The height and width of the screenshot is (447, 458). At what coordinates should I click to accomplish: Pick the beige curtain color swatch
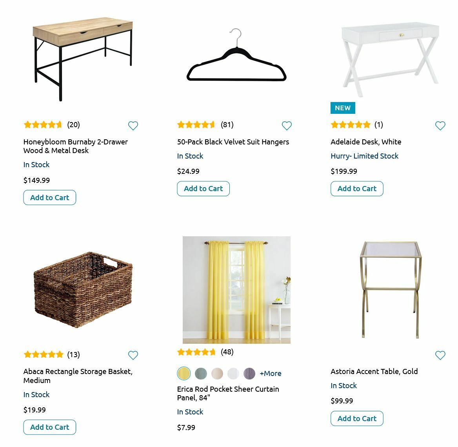point(217,373)
